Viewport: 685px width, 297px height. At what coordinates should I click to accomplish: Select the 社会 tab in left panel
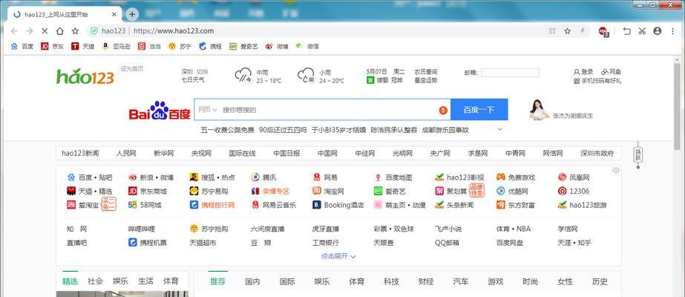95,281
